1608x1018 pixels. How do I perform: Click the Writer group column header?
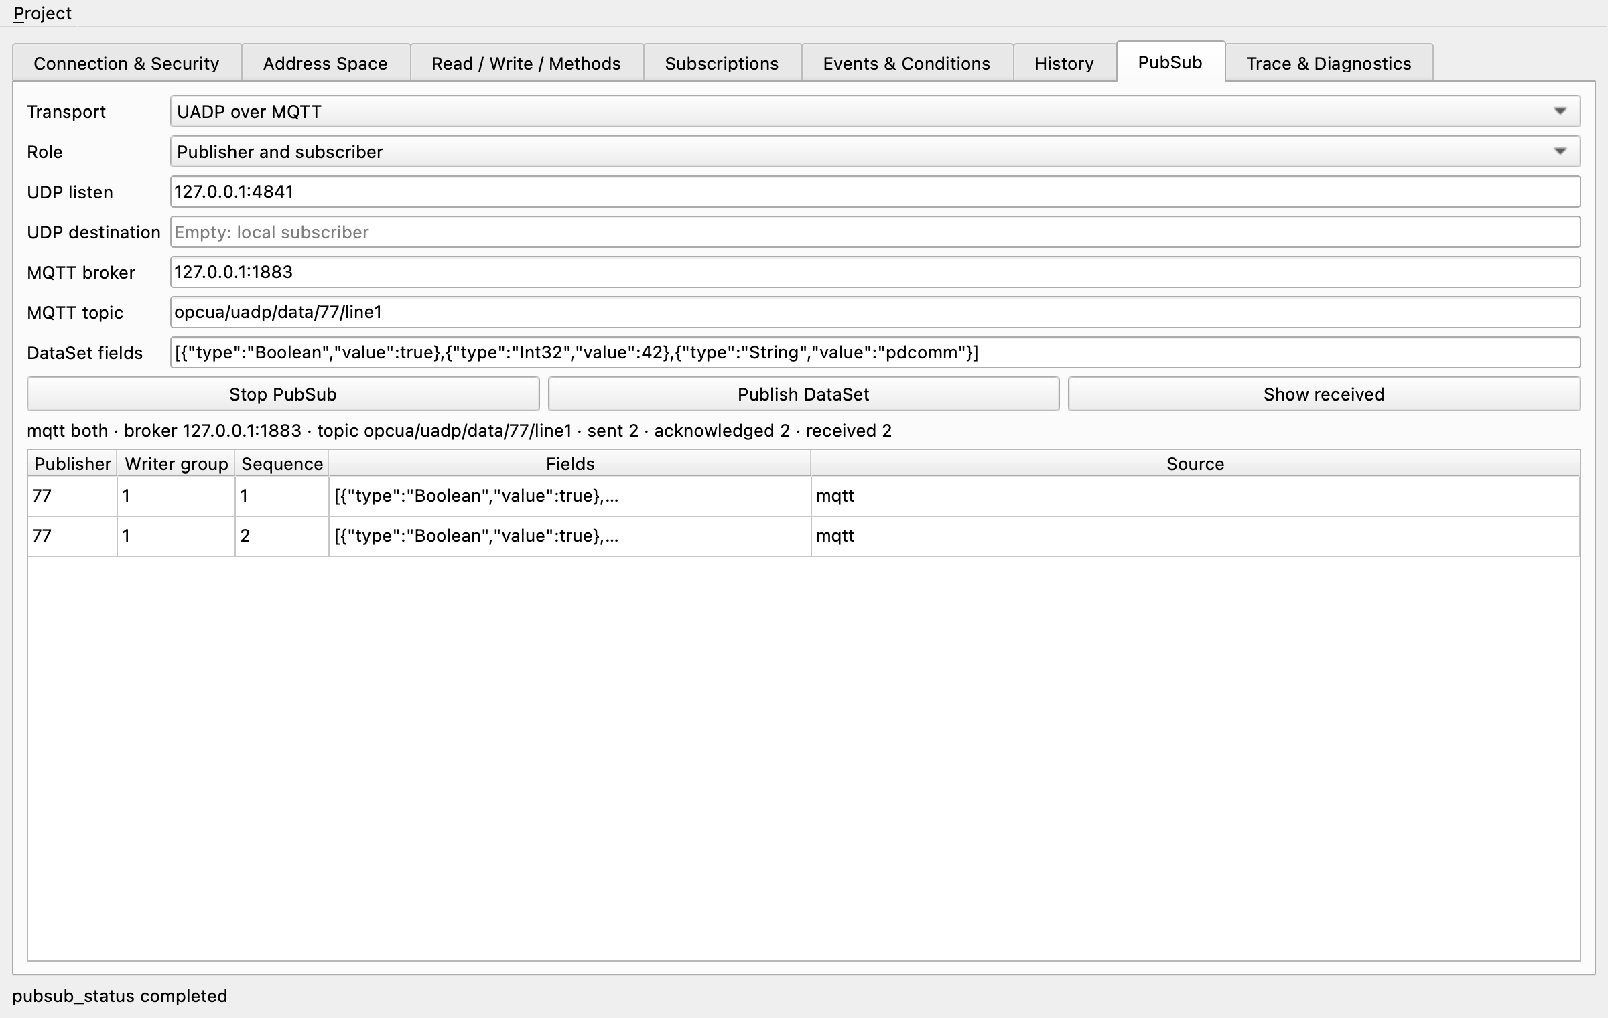pyautogui.click(x=176, y=463)
